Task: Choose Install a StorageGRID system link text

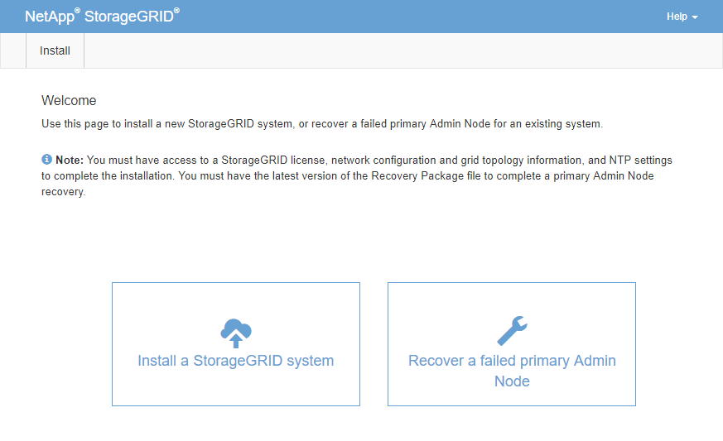Action: point(236,361)
